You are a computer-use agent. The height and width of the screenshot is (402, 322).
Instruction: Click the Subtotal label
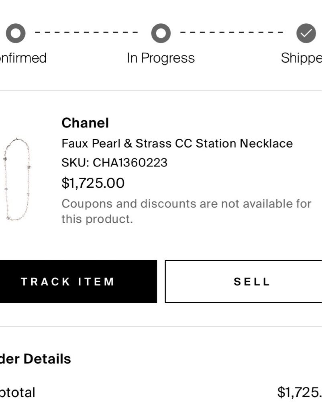tap(18, 392)
